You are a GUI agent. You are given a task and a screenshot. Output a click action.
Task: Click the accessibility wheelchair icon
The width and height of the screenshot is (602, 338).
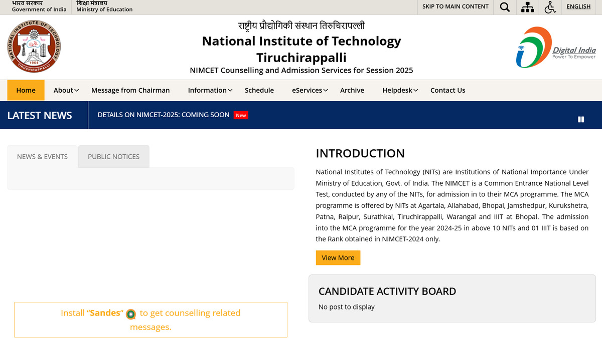click(550, 7)
